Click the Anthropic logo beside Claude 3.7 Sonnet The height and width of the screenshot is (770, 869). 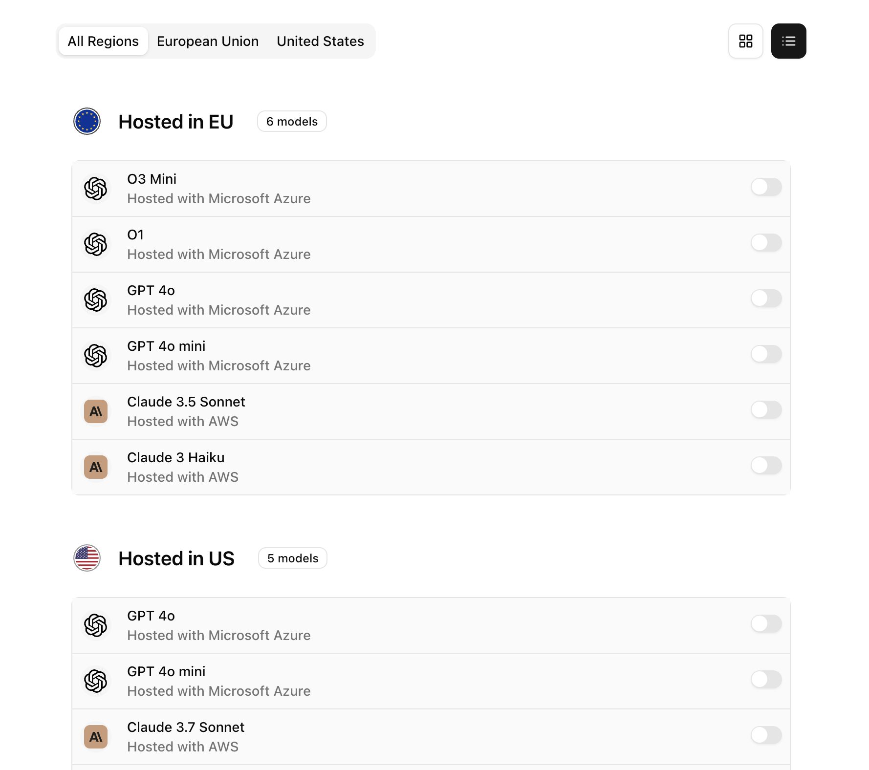(x=96, y=737)
